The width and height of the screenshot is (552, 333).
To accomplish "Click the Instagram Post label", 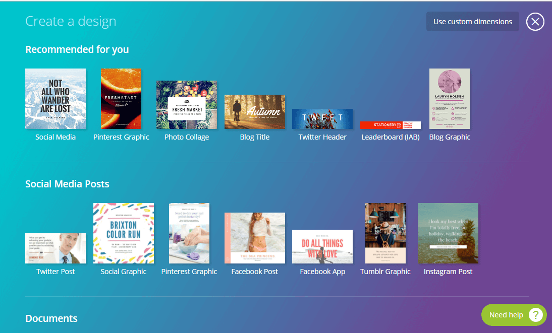I will pyautogui.click(x=448, y=272).
